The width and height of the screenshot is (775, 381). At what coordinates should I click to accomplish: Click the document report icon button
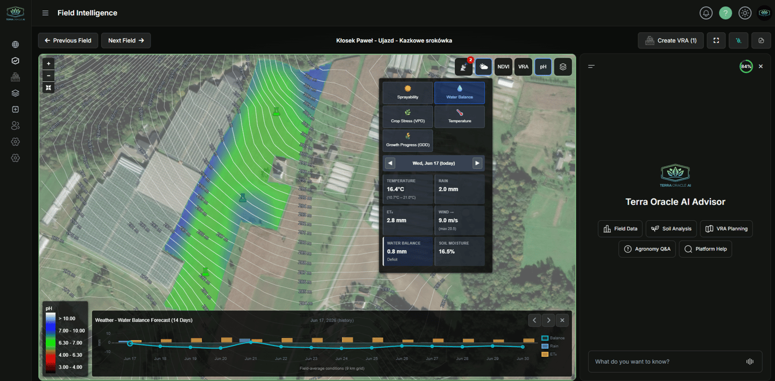[761, 40]
